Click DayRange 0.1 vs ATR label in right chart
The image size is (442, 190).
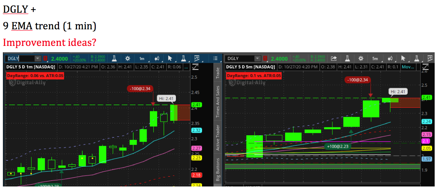pos(254,76)
